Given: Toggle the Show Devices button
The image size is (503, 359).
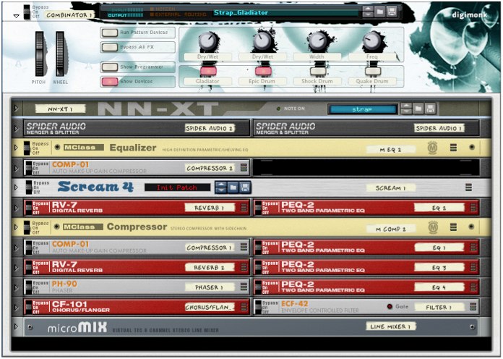Looking at the screenshot, I should point(109,81).
